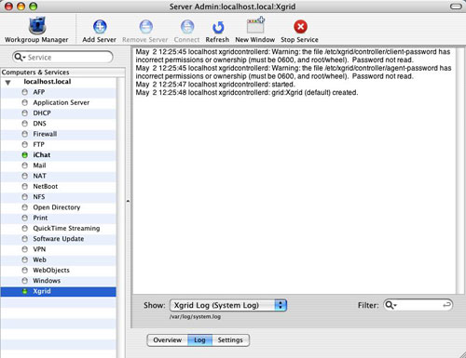Click the /var/log/system.log path text
This screenshot has width=466, height=358.
point(195,317)
